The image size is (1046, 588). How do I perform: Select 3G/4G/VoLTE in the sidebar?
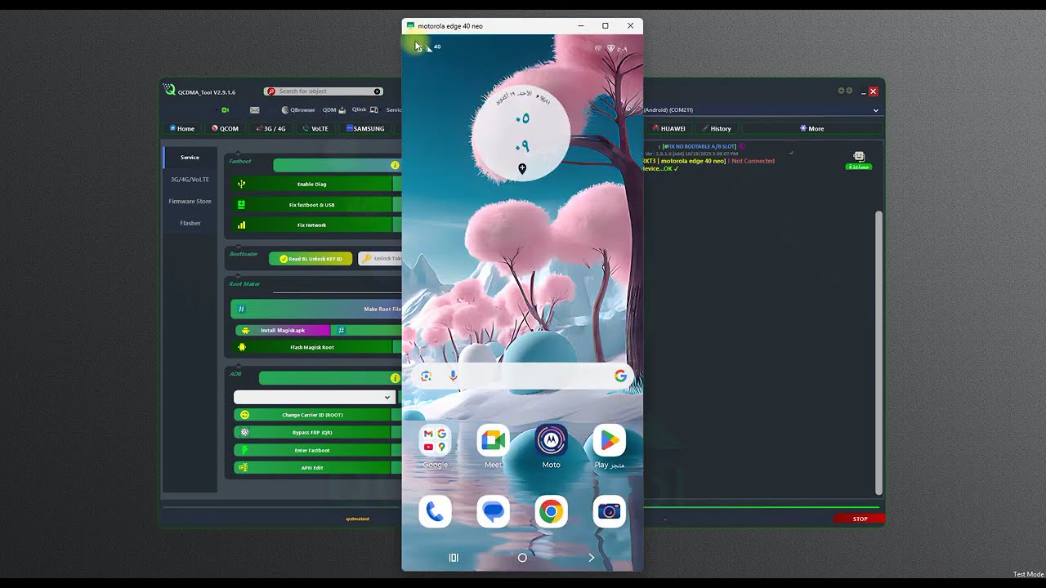tap(190, 179)
